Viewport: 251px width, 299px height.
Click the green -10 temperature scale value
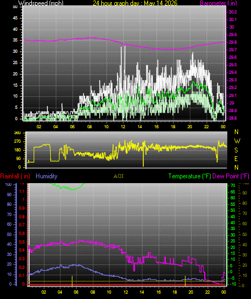point(233,284)
